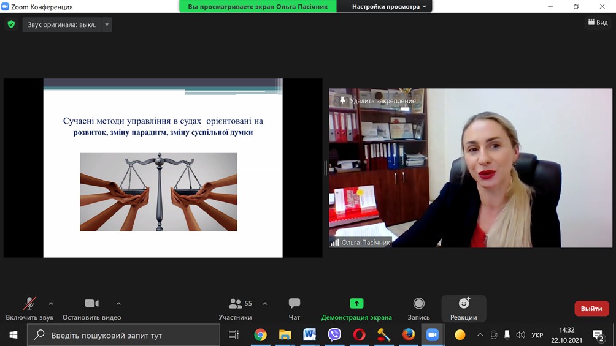Open Viber from the taskbar
The width and height of the screenshot is (616, 346).
click(334, 334)
